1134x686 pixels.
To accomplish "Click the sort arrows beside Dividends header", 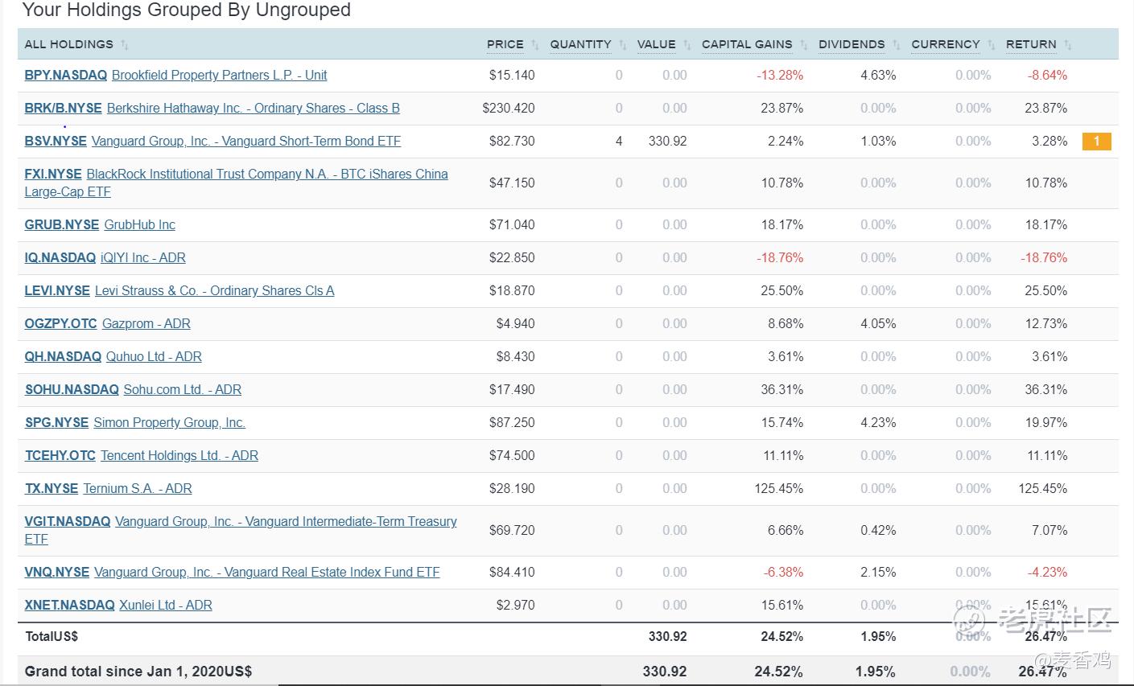I will [x=897, y=45].
